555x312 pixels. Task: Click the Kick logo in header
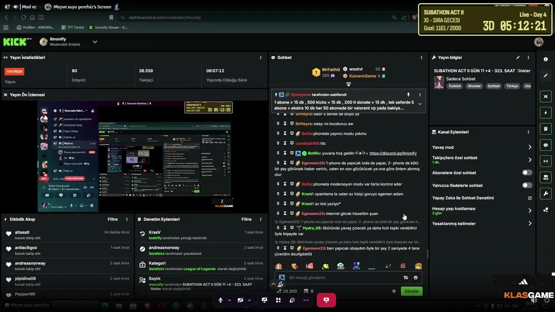17,42
